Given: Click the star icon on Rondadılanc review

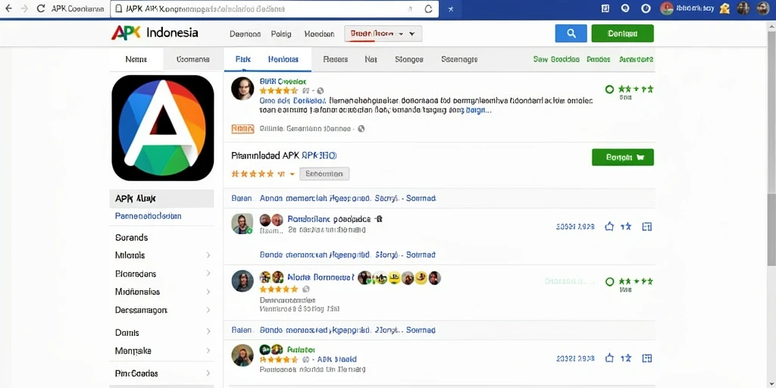Looking at the screenshot, I should coord(627,226).
